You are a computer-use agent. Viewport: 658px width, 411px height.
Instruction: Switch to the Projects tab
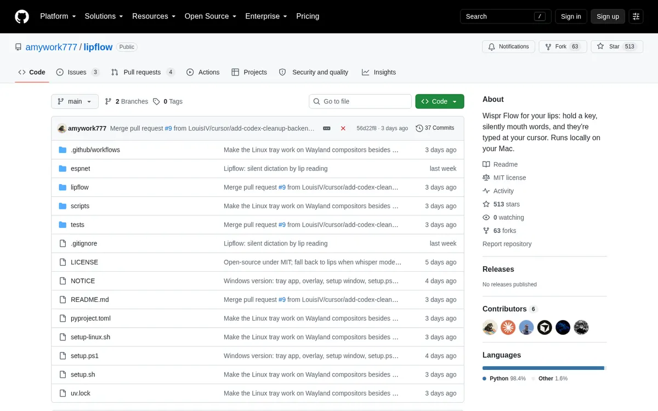(x=249, y=72)
